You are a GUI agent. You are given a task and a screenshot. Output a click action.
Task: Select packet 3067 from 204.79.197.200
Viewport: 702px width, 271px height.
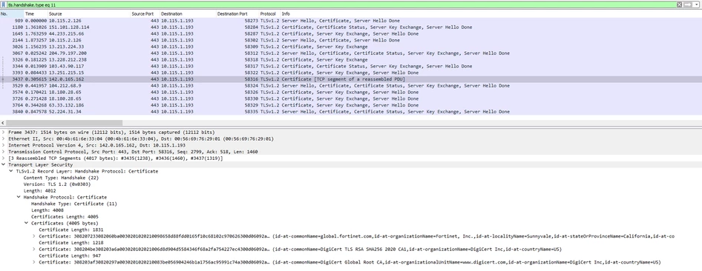coord(350,53)
